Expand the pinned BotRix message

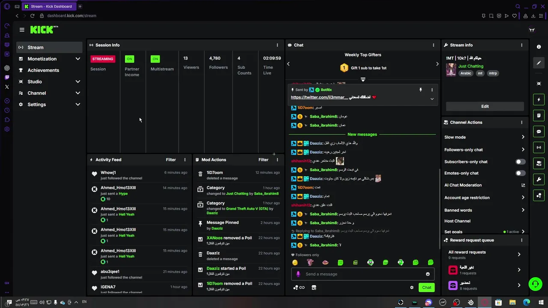point(432,99)
